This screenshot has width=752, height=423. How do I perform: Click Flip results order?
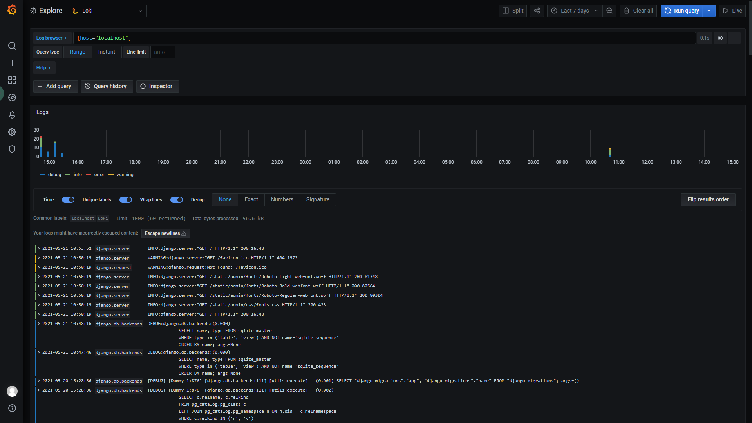coord(708,200)
